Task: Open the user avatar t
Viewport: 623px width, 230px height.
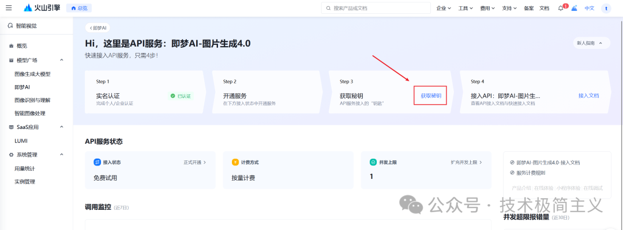Action: pos(606,8)
